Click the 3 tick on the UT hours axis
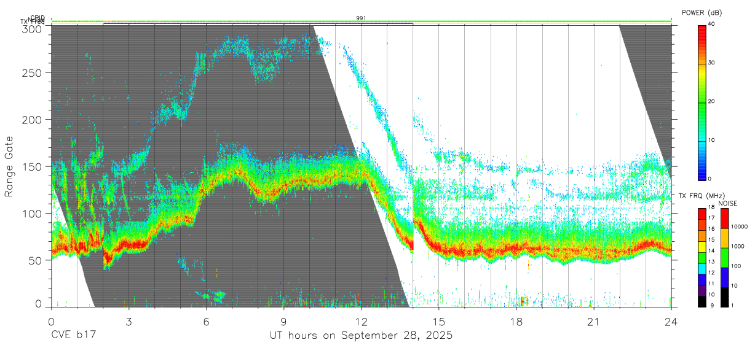 128,321
